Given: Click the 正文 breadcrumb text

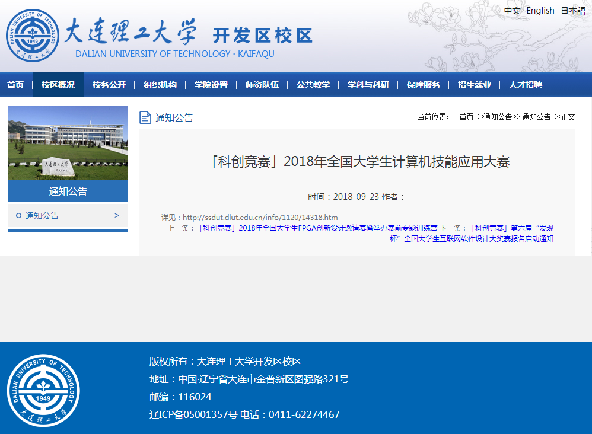Looking at the screenshot, I should 568,117.
